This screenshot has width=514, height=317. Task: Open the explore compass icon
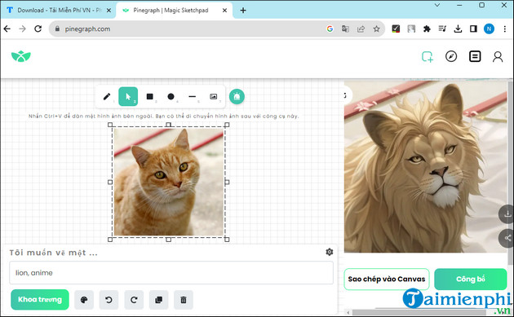(451, 56)
